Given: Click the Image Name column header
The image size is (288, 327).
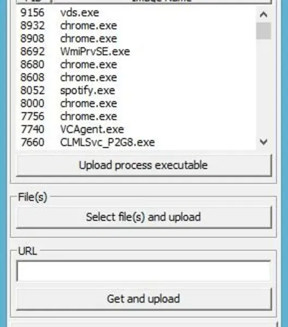Looking at the screenshot, I should pyautogui.click(x=162, y=1).
